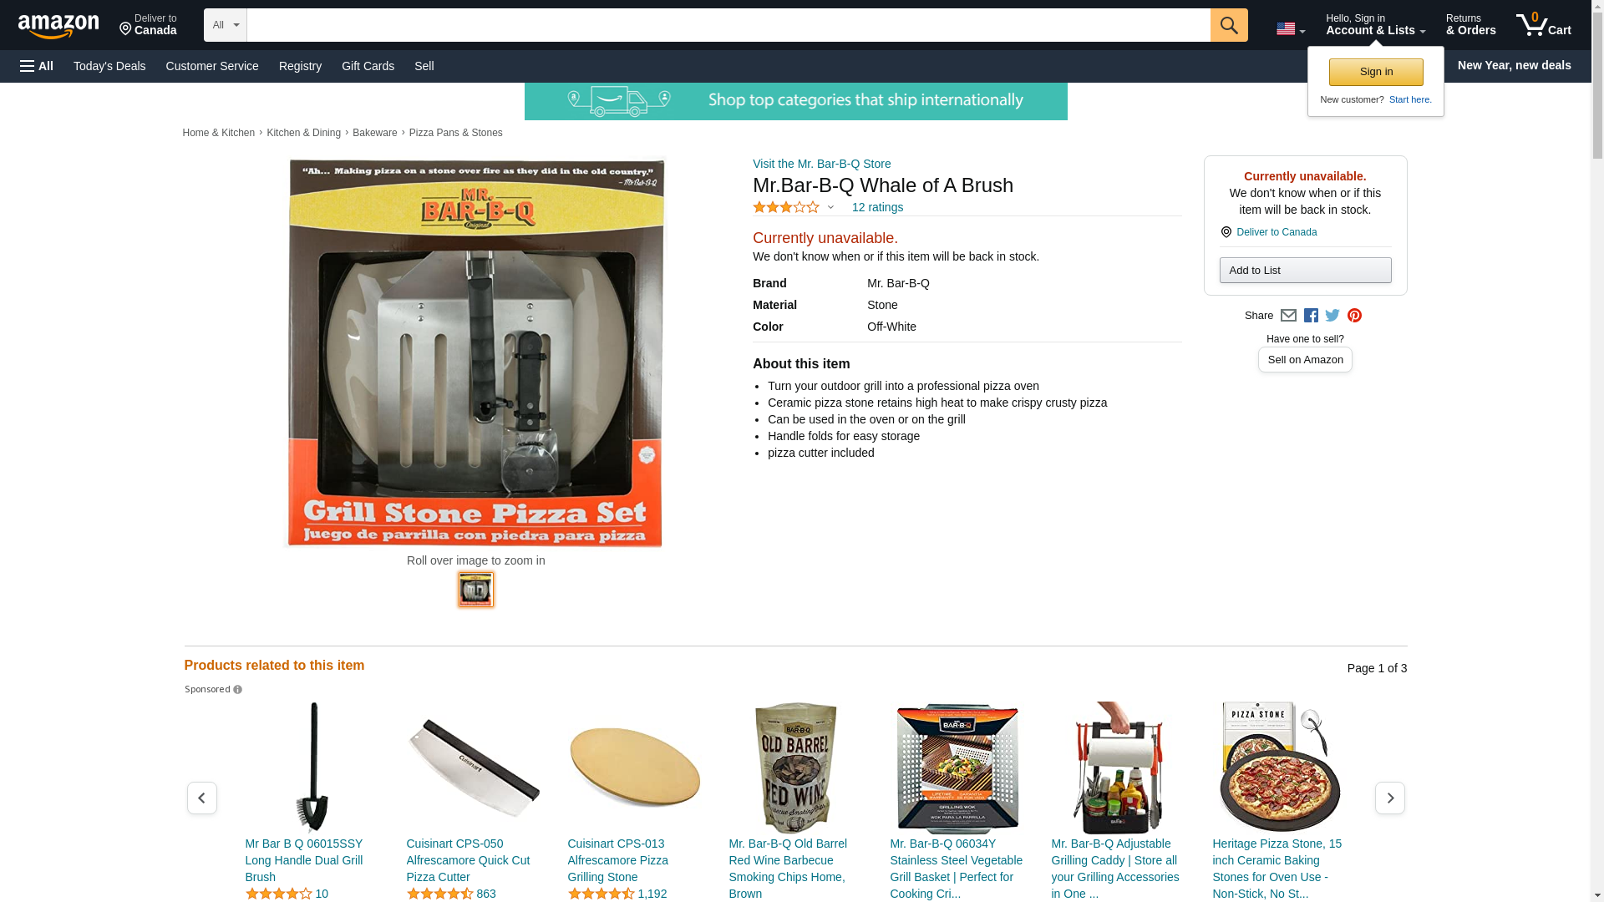Go to the Amazon logo homepage

pyautogui.click(x=58, y=27)
